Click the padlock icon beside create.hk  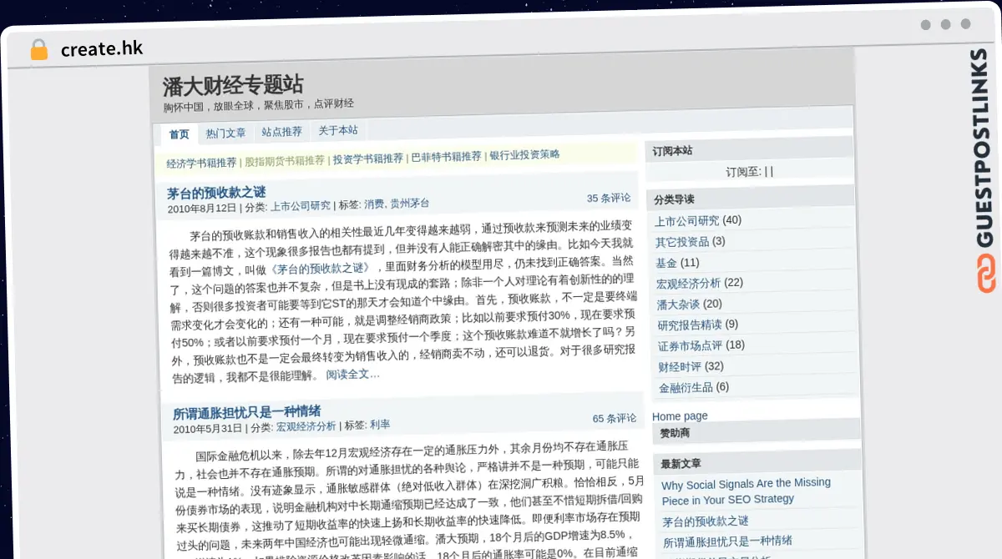pyautogui.click(x=39, y=49)
